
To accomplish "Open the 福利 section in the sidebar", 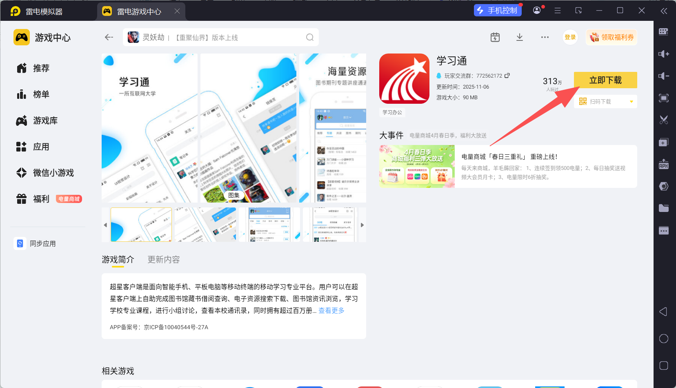I will pos(41,199).
